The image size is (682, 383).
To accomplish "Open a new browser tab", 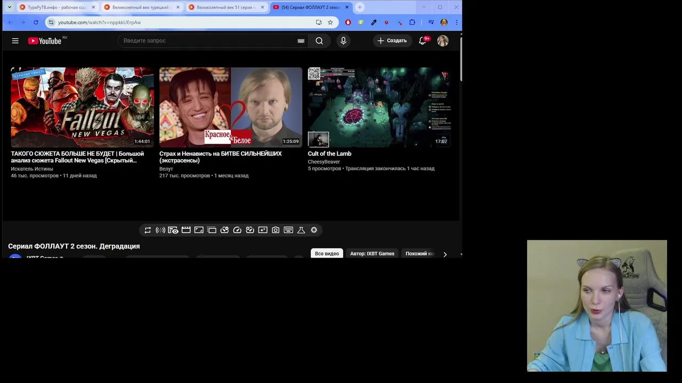I will (360, 7).
